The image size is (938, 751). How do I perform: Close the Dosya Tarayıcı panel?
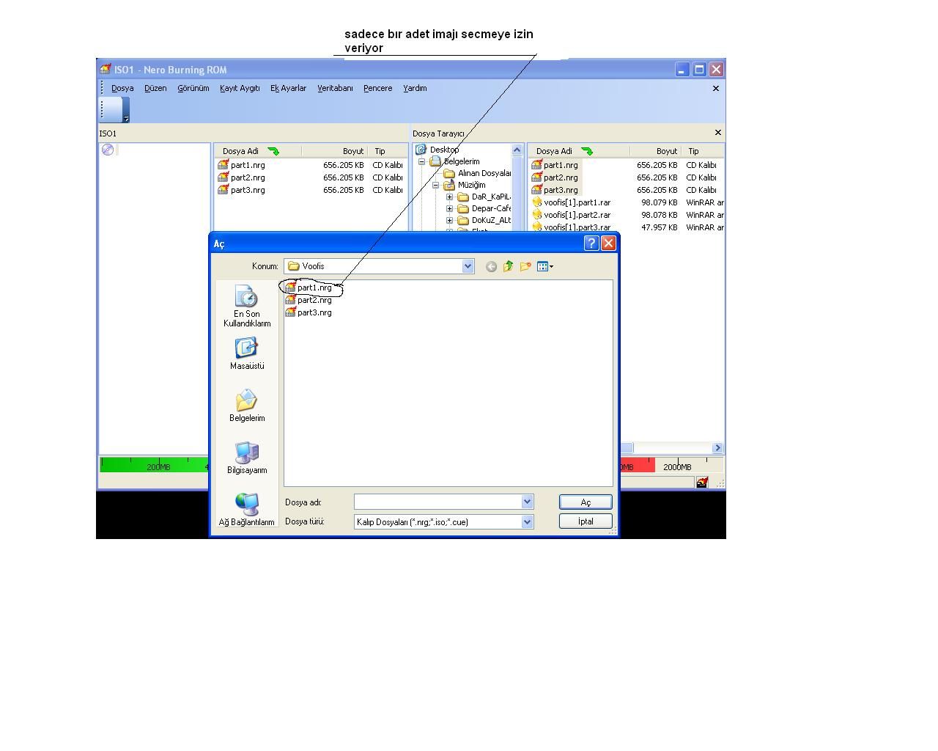pyautogui.click(x=718, y=133)
